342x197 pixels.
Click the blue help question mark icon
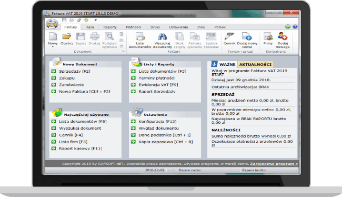pos(295,27)
